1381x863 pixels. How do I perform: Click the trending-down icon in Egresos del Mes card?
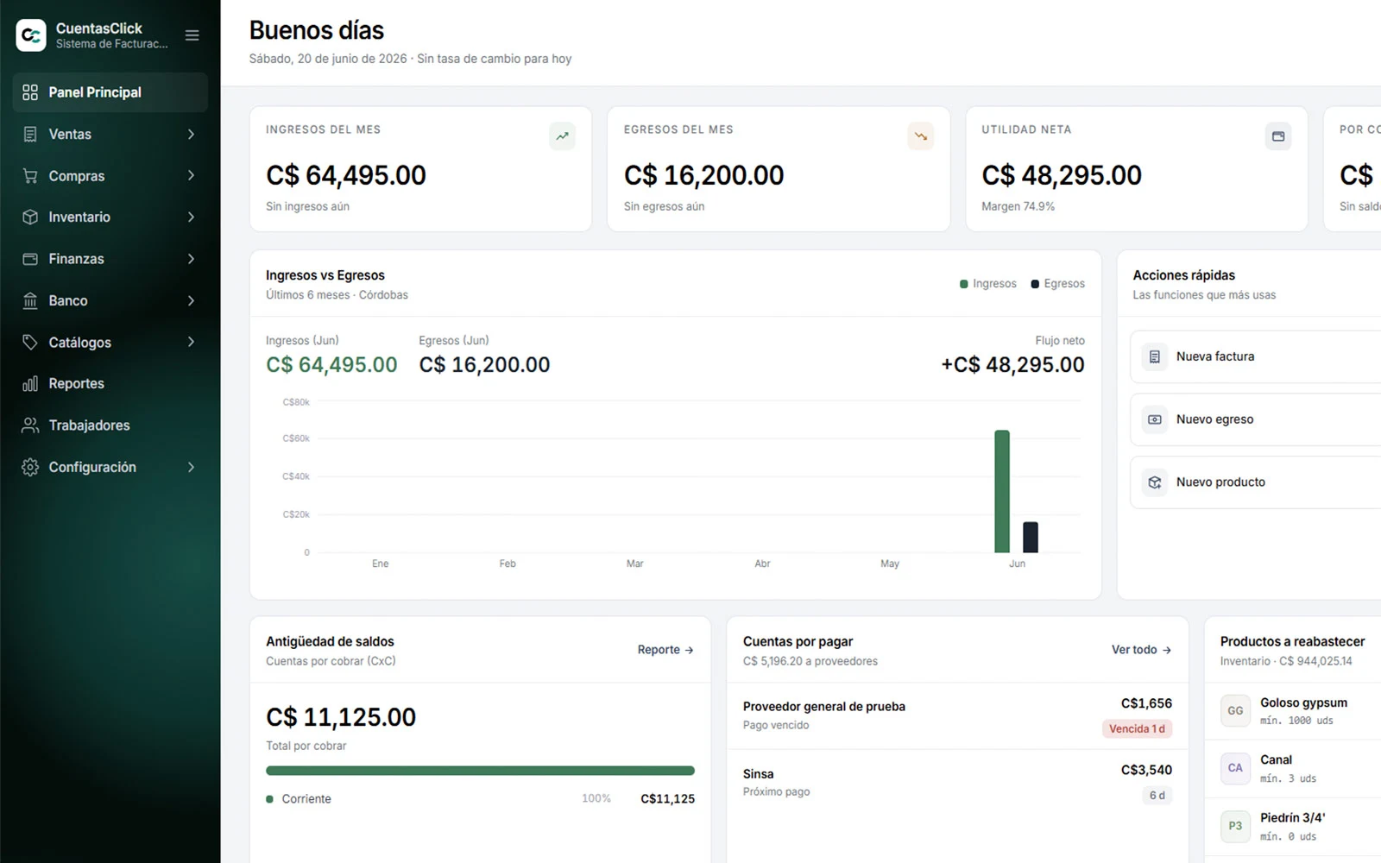click(x=920, y=136)
